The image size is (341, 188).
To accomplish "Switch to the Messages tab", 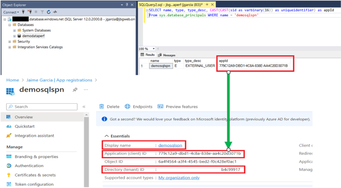I will tap(166, 55).
